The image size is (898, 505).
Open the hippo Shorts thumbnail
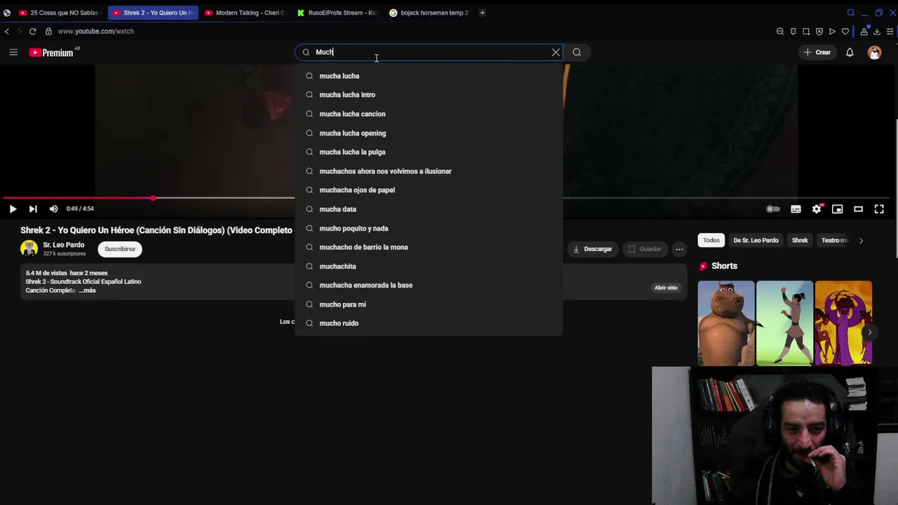(x=726, y=323)
